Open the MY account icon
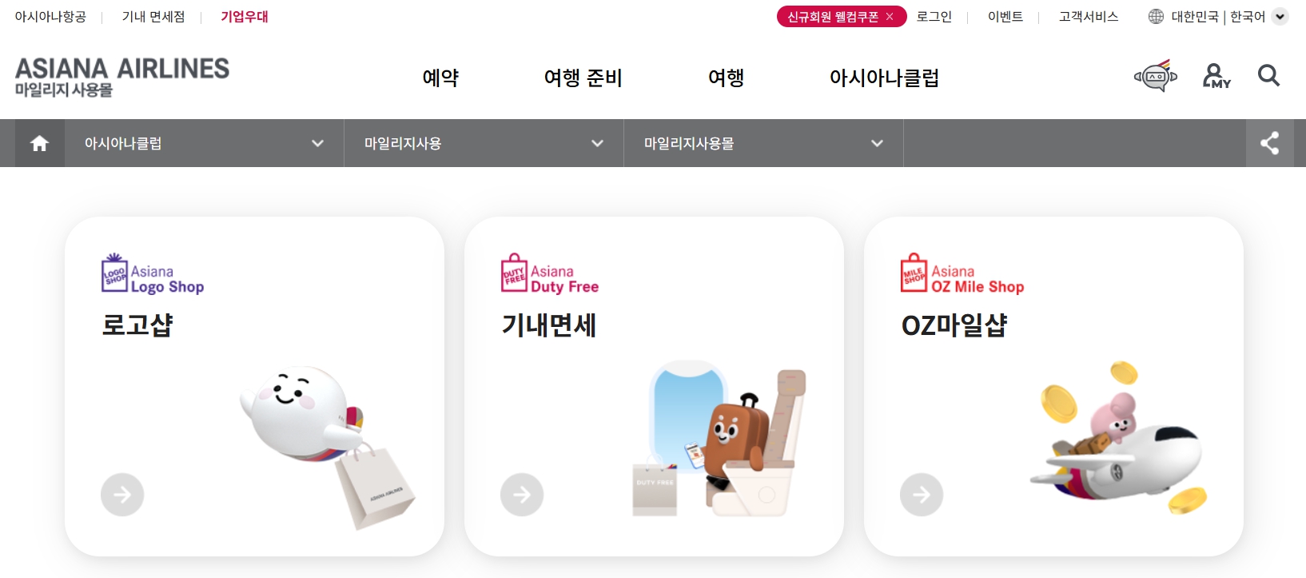 (x=1216, y=76)
